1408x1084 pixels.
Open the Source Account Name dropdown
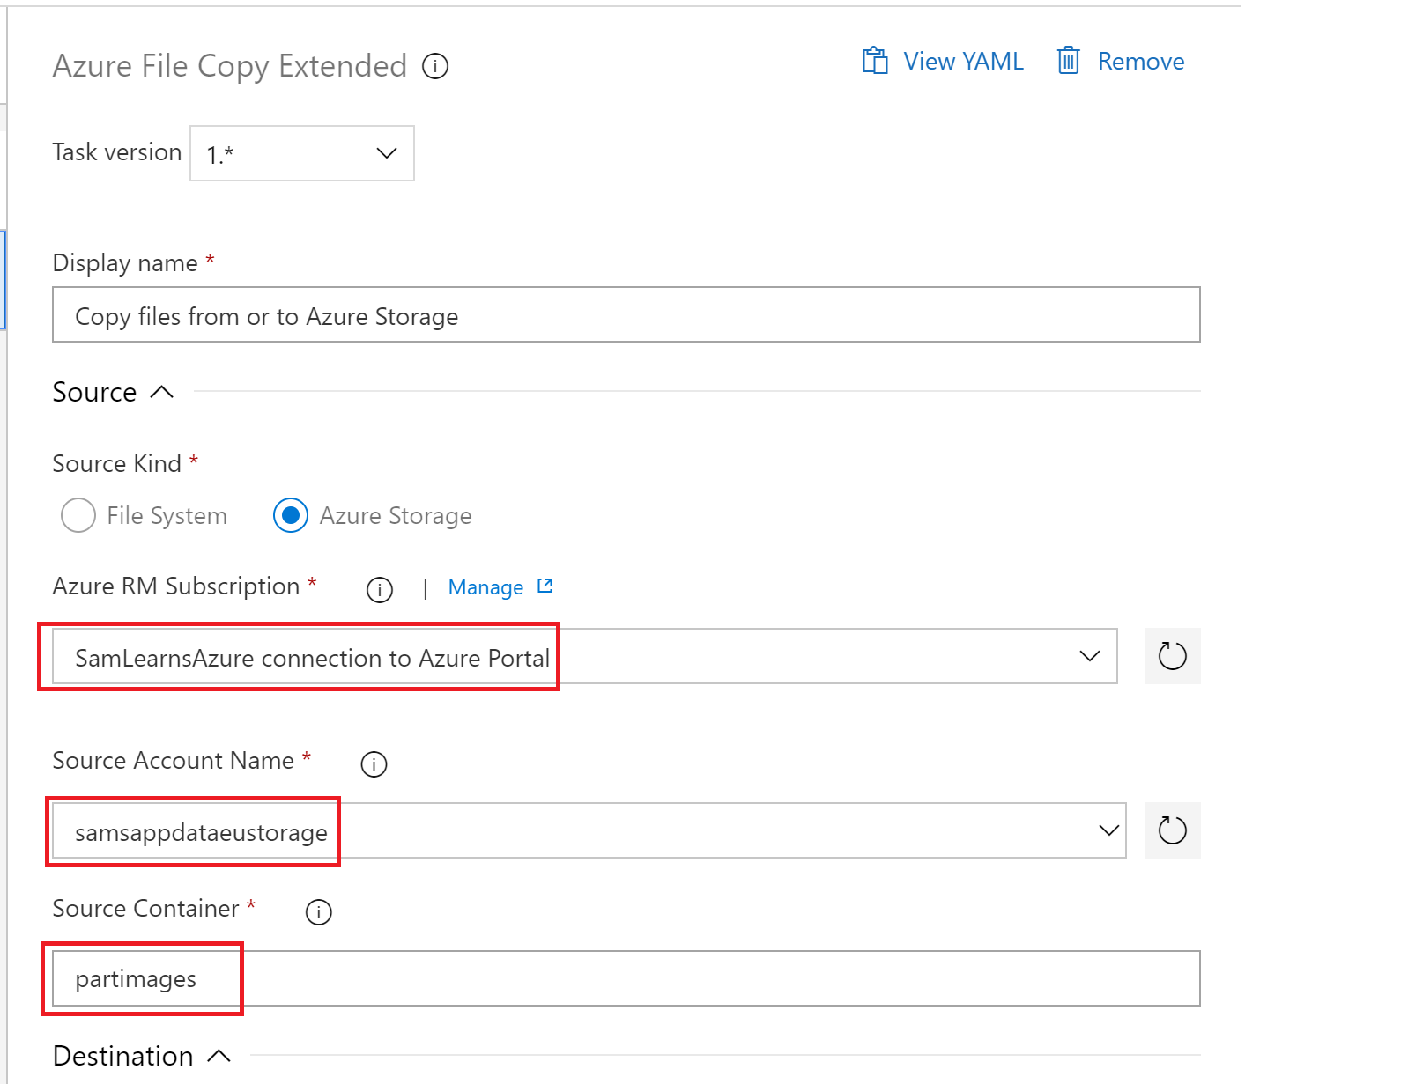pos(1108,830)
